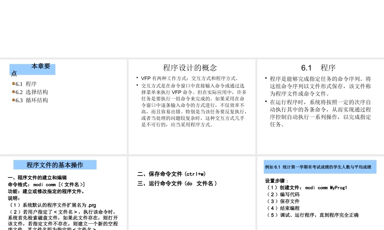Click step "（1）创建文件: modi comm MyProg1"
Viewport: 384px width, 230px height.
pos(306,188)
